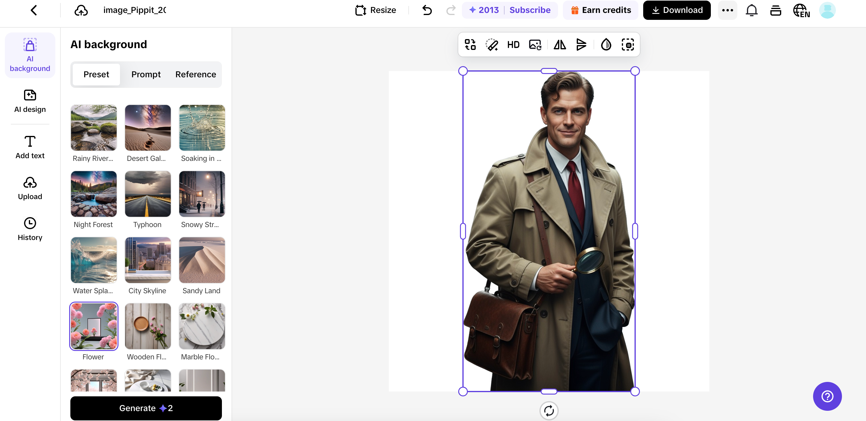
Task: Click the magic eraser retouch icon
Action: coord(492,45)
